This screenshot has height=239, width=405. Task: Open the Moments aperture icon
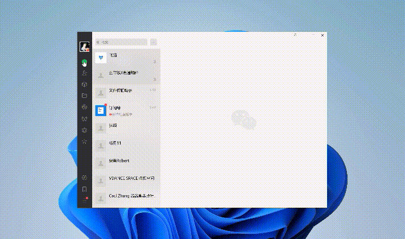(84, 107)
